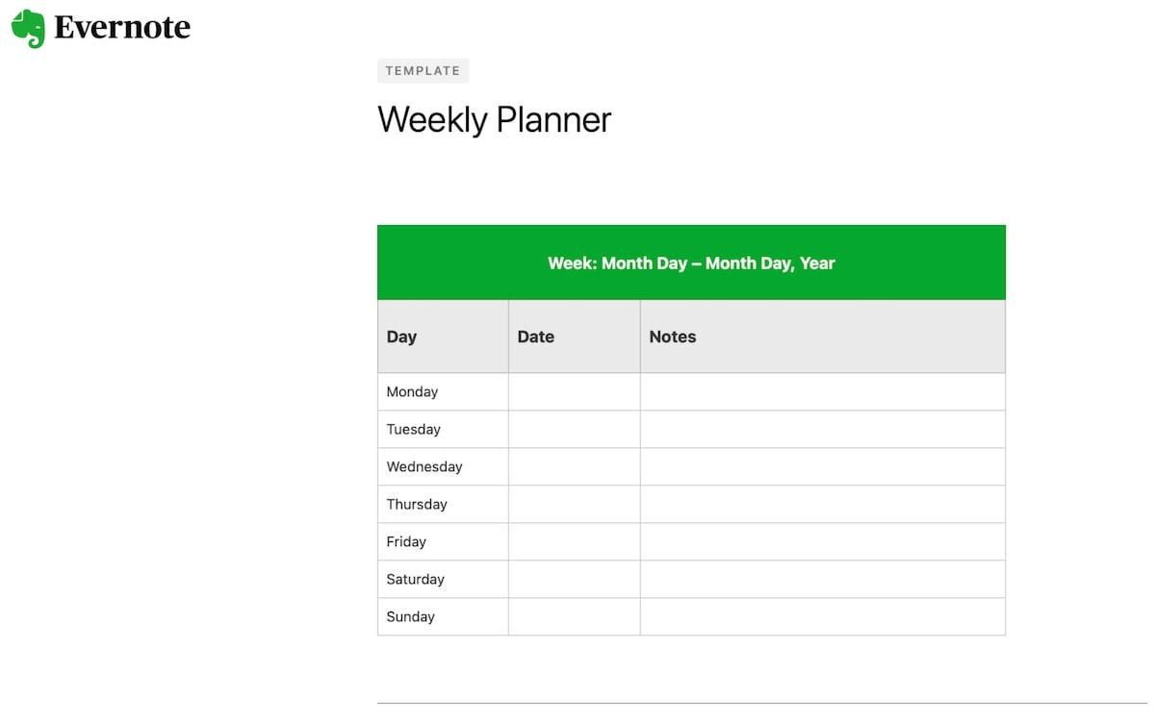Viewport: 1155px width, 724px height.
Task: Place cursor in Wednesday's Date cell
Action: click(574, 466)
